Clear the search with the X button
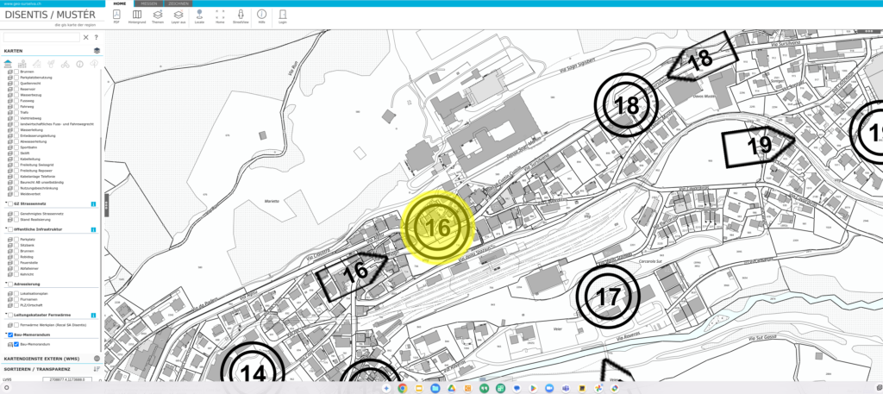The width and height of the screenshot is (883, 394). tap(85, 38)
